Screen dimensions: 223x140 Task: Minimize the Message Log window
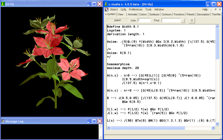pos(88,121)
